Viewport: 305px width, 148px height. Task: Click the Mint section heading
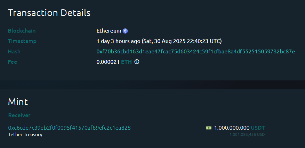click(x=18, y=102)
